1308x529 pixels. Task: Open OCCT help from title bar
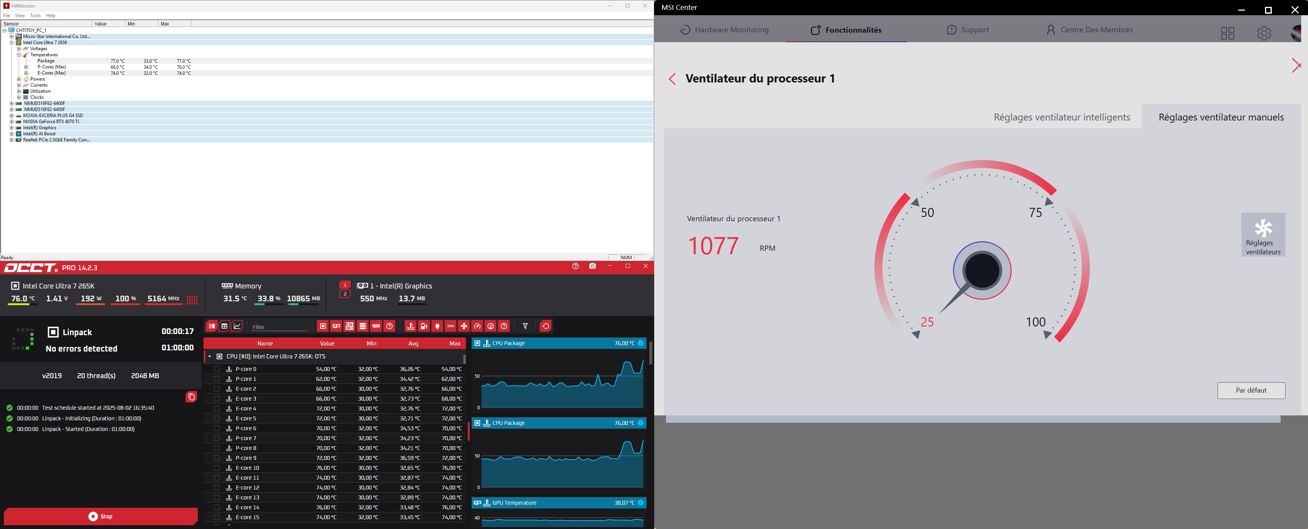click(x=575, y=266)
